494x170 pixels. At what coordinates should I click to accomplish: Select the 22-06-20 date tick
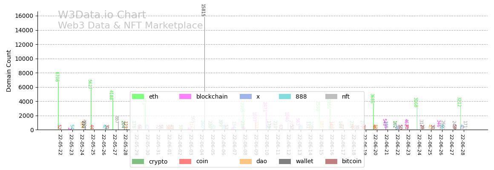(x=376, y=145)
